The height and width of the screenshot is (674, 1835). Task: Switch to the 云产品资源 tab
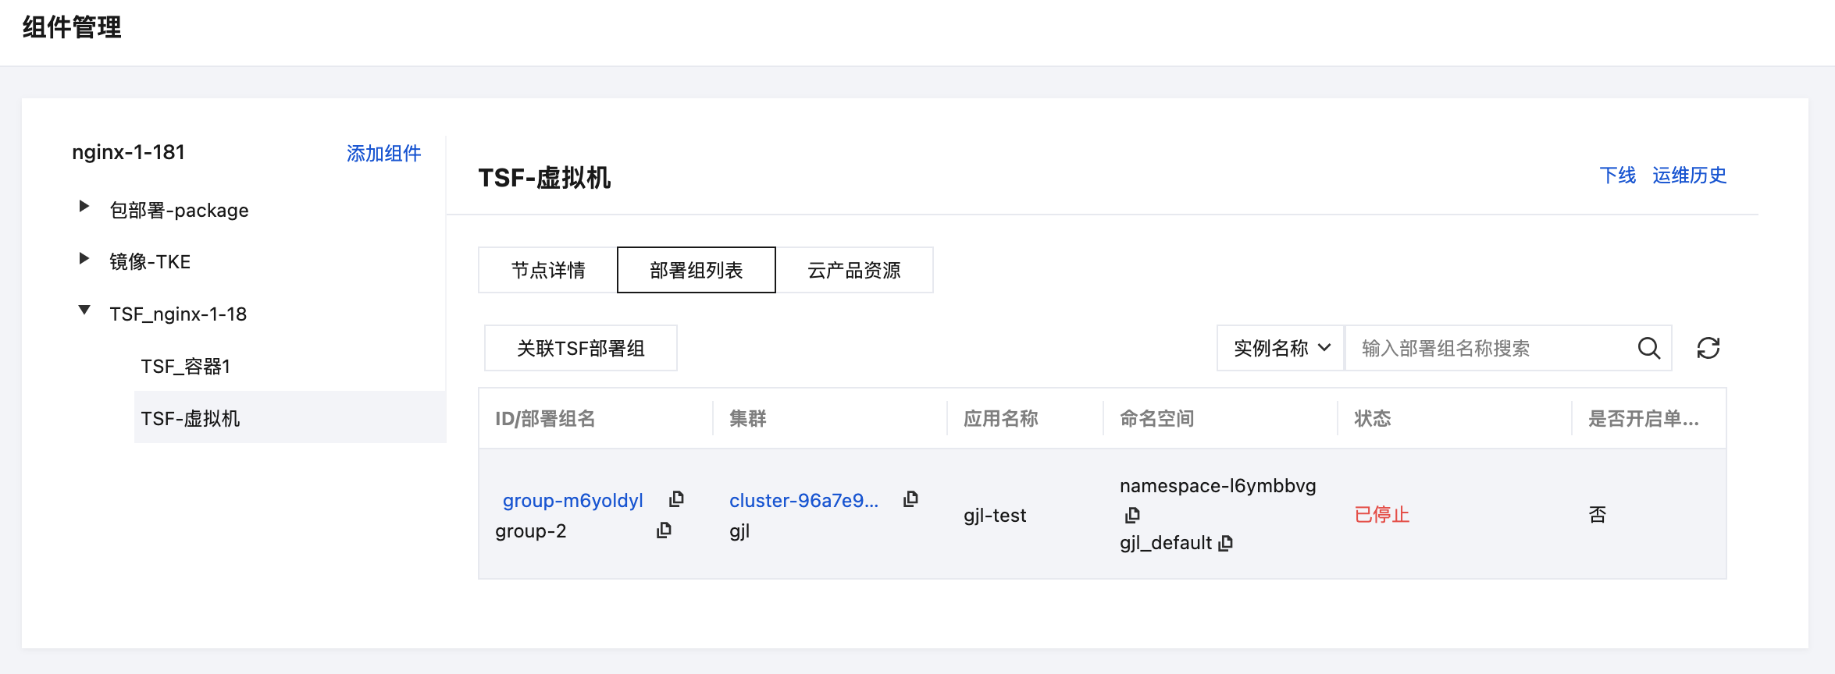(853, 271)
